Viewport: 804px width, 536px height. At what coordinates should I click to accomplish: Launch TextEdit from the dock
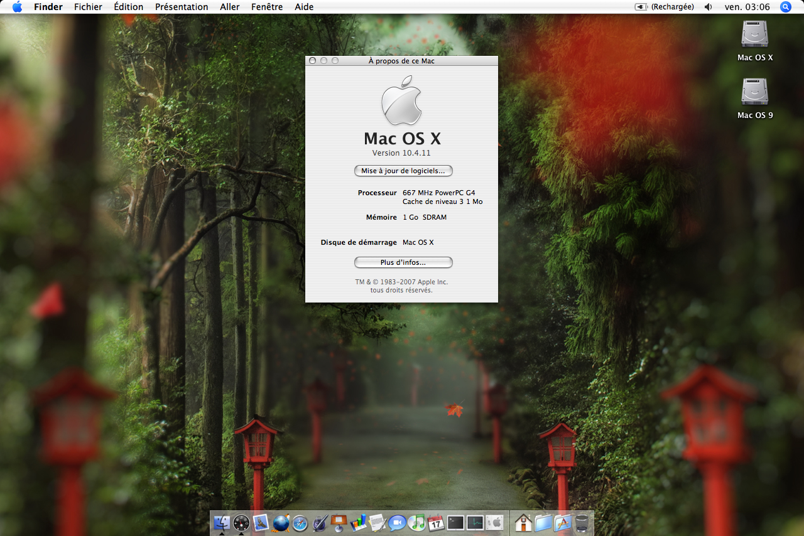point(378,522)
